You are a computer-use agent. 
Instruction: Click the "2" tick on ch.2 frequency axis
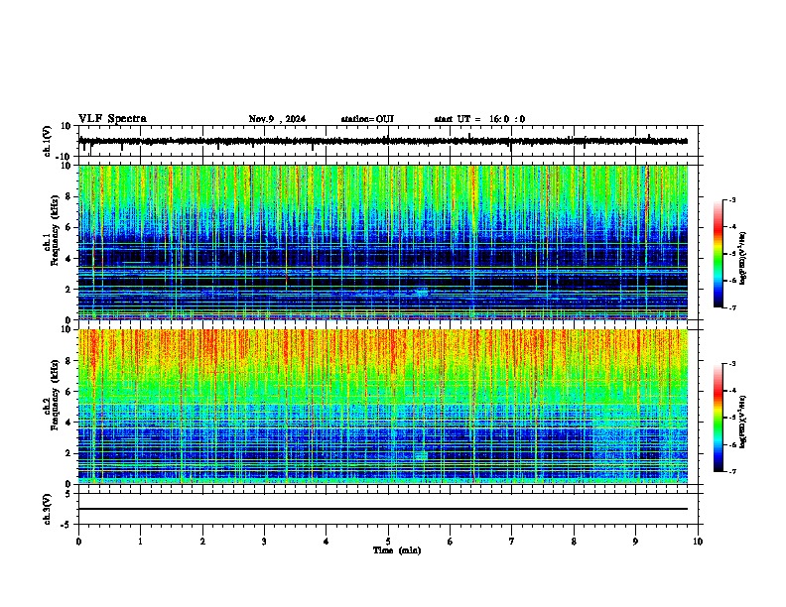(69, 453)
